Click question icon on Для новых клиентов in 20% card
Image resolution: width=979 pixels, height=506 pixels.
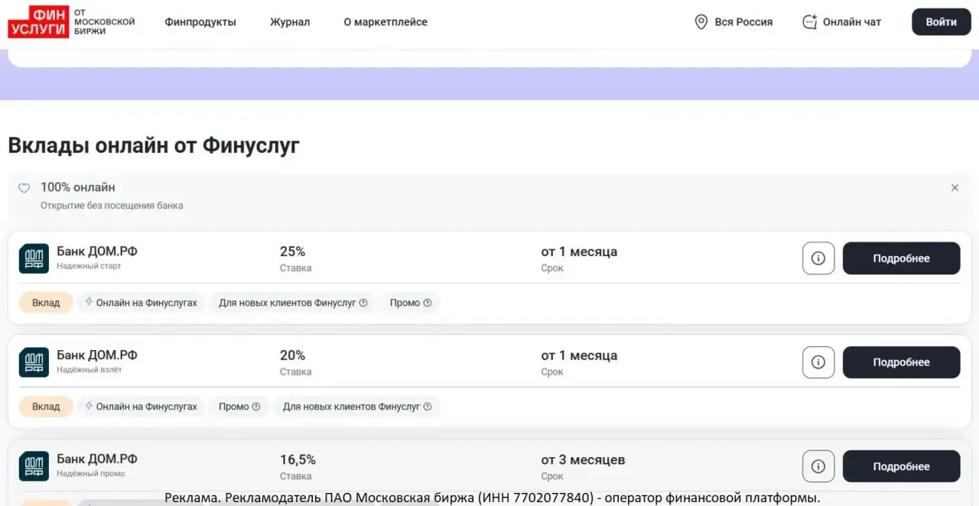[x=428, y=407]
